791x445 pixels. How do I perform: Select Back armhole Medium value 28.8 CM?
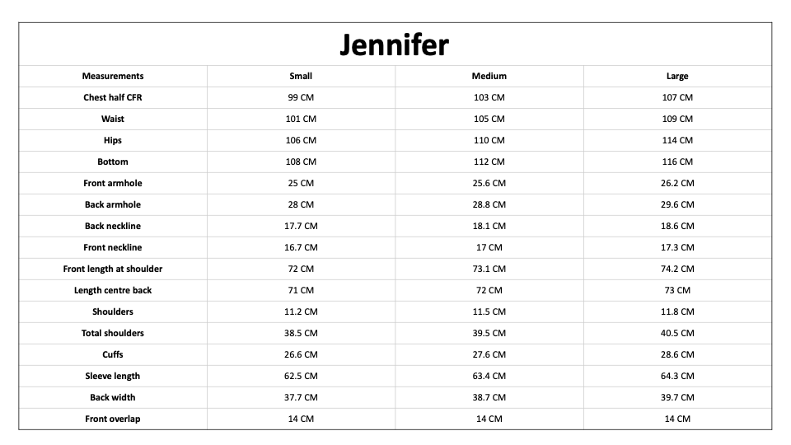pyautogui.click(x=489, y=205)
